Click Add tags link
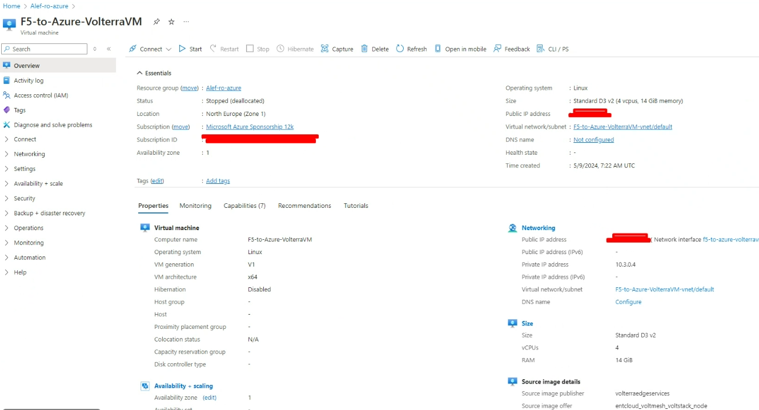The image size is (759, 410). 218,181
